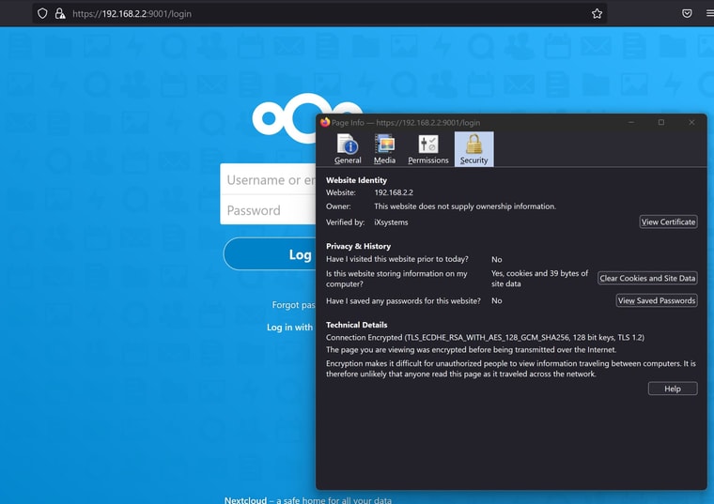Image resolution: width=714 pixels, height=504 pixels.
Task: Click the Username or email field
Action: [268, 179]
